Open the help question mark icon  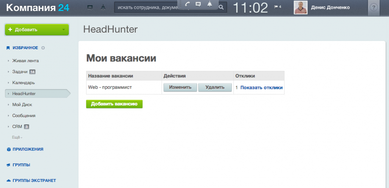(x=374, y=7)
